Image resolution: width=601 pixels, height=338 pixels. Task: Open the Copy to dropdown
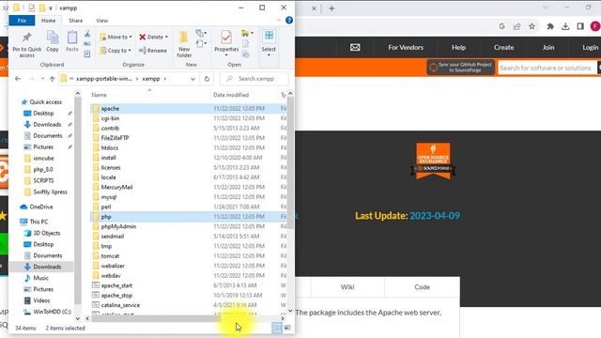116,50
